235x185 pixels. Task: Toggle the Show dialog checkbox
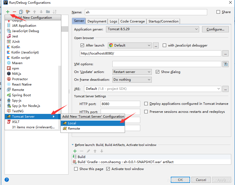pos(157,72)
